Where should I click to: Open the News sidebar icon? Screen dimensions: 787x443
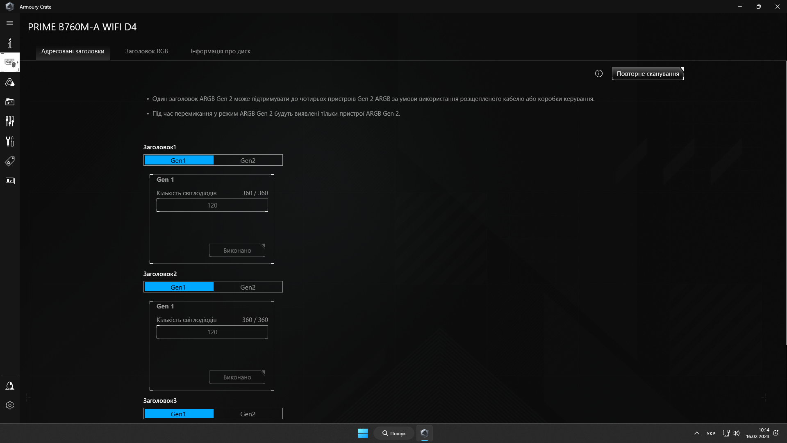click(x=10, y=181)
